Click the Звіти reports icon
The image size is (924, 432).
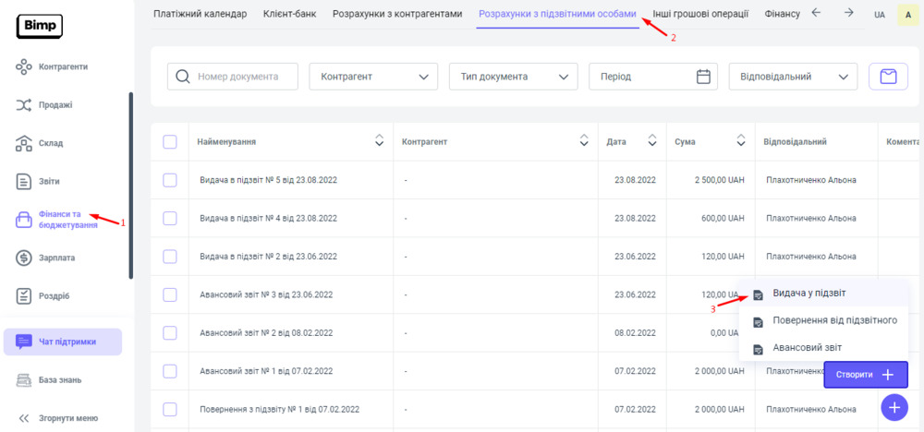pos(25,181)
